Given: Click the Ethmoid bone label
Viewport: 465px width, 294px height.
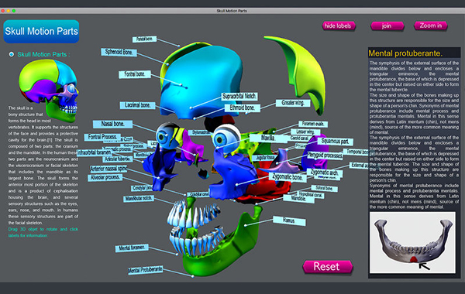Looking at the screenshot, I should point(243,108).
